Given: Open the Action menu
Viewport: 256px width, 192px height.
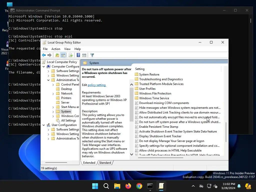Looking at the screenshot, I should [56, 49].
